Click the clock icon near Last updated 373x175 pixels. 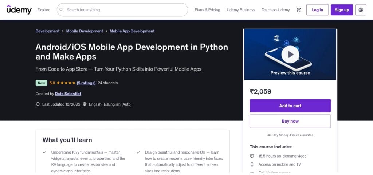pos(38,104)
